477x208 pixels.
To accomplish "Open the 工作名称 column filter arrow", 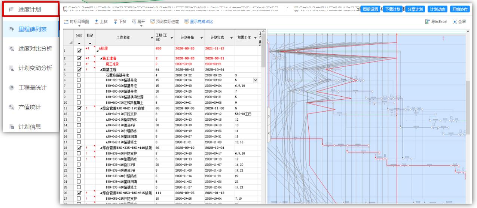I will 152,38.
